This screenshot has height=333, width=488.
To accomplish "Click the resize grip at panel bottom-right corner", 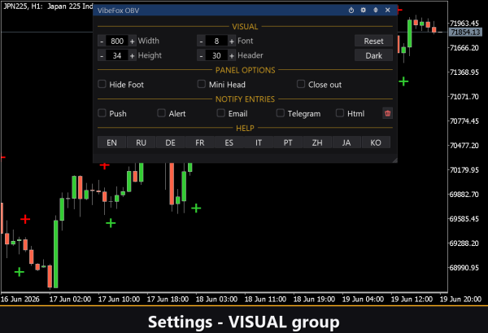I will [394, 160].
